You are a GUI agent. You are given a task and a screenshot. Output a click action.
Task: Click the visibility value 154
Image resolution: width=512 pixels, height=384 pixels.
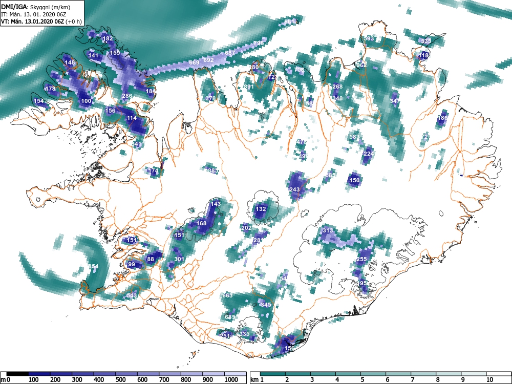pos(38,101)
